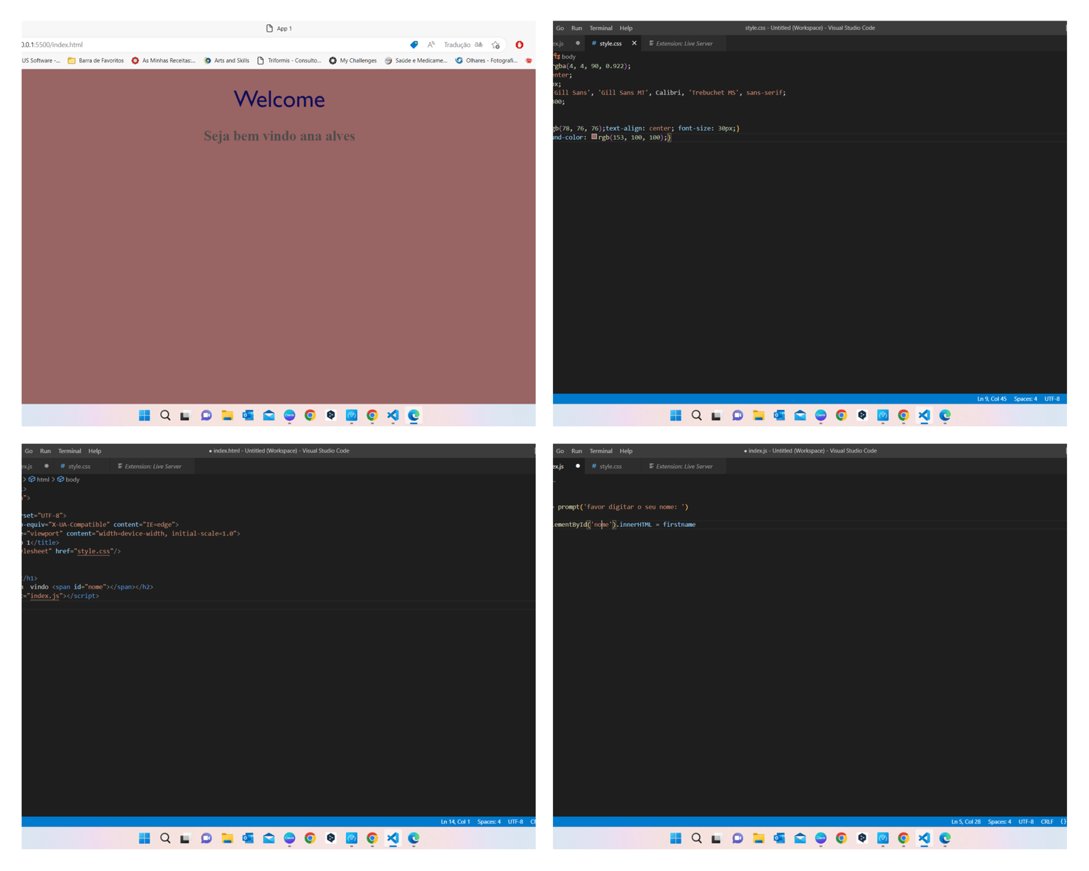Open Windows Start in taskbar below index.html window
The image size is (1089, 871).
pos(145,838)
